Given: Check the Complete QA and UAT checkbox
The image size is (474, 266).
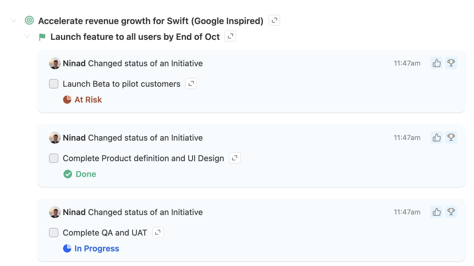Looking at the screenshot, I should [54, 233].
